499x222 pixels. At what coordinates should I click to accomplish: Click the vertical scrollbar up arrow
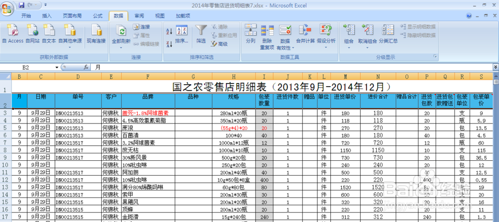496,76
